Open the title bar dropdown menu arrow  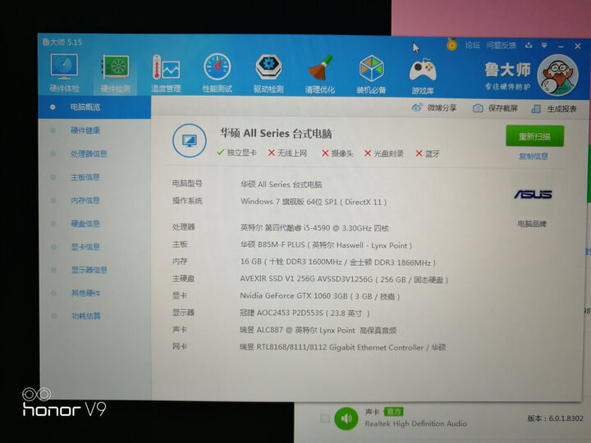point(544,45)
